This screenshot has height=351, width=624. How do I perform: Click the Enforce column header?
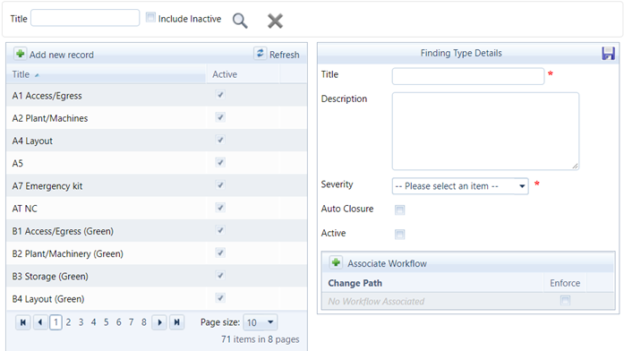pyautogui.click(x=565, y=283)
